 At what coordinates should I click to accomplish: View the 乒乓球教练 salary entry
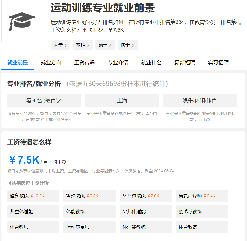click(146, 196)
